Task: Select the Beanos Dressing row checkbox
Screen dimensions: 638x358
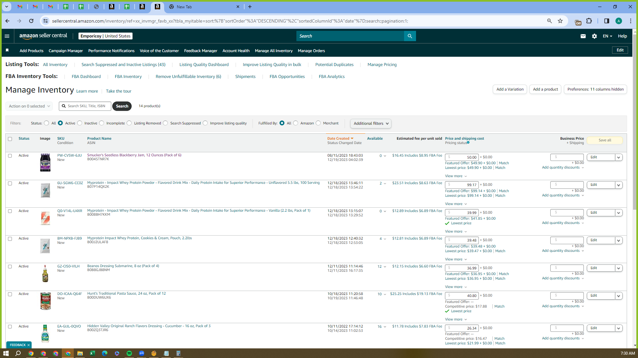Action: coord(10,266)
